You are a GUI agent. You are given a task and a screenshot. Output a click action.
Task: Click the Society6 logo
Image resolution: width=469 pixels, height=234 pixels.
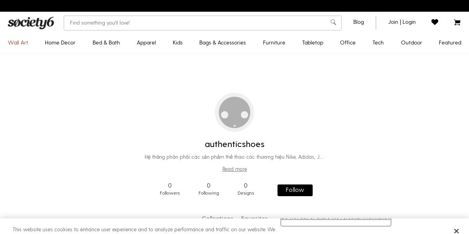click(x=31, y=23)
